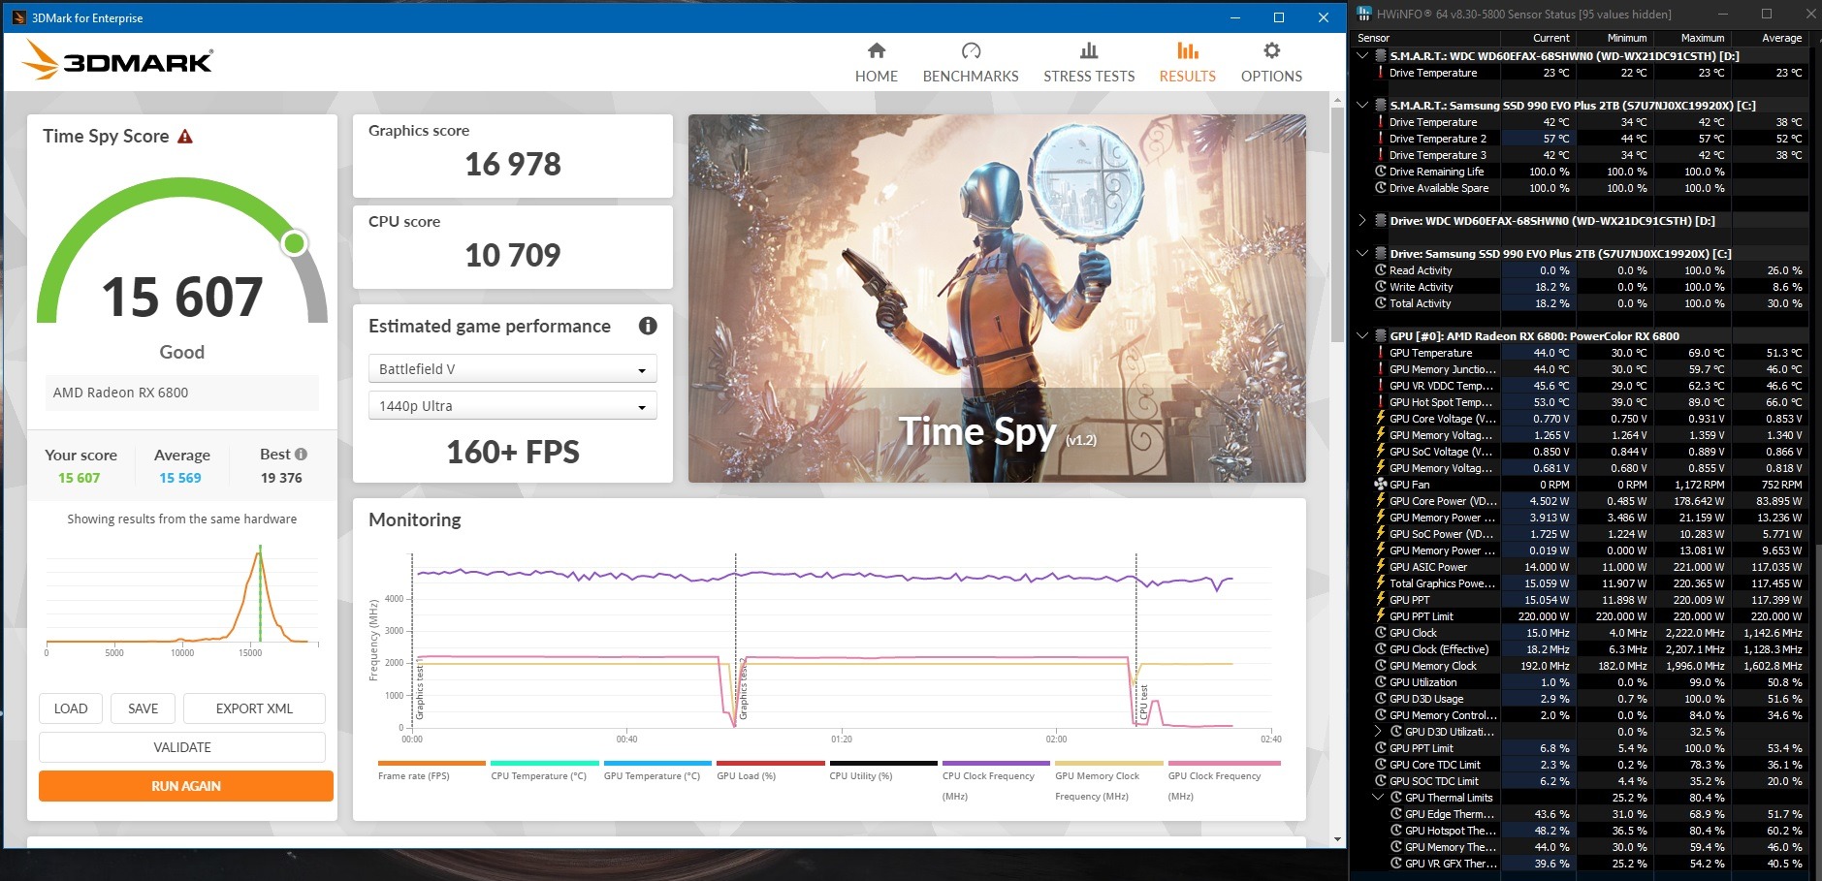Click the Read Activity sensor icon
This screenshot has height=881, width=1822.
[1381, 270]
